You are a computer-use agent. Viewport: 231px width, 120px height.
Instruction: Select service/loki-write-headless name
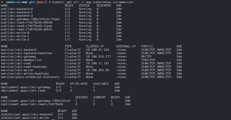25,74
